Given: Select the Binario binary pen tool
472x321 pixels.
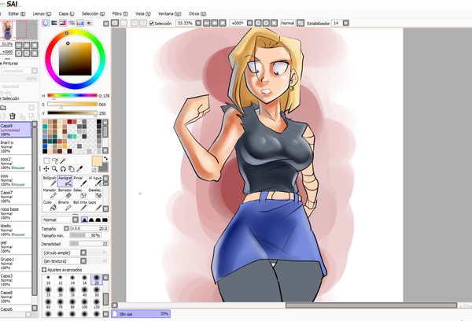Looking at the screenshot, I should (65, 205).
